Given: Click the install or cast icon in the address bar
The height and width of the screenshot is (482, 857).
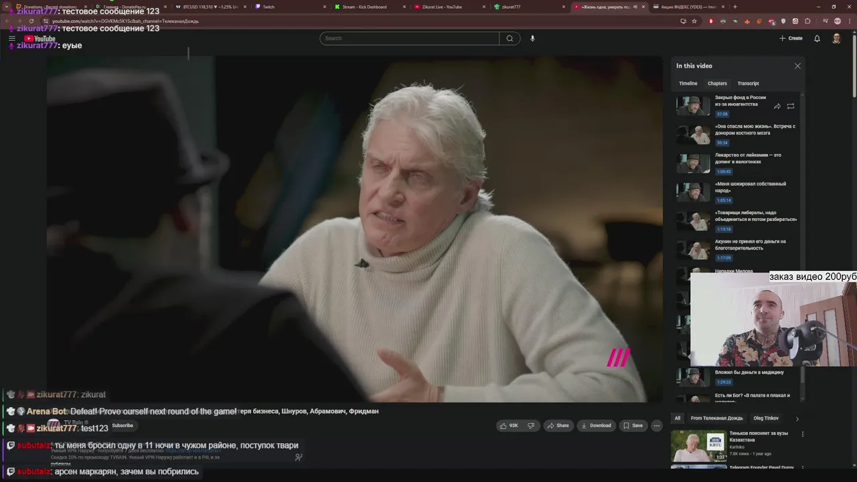Looking at the screenshot, I should click(x=683, y=21).
